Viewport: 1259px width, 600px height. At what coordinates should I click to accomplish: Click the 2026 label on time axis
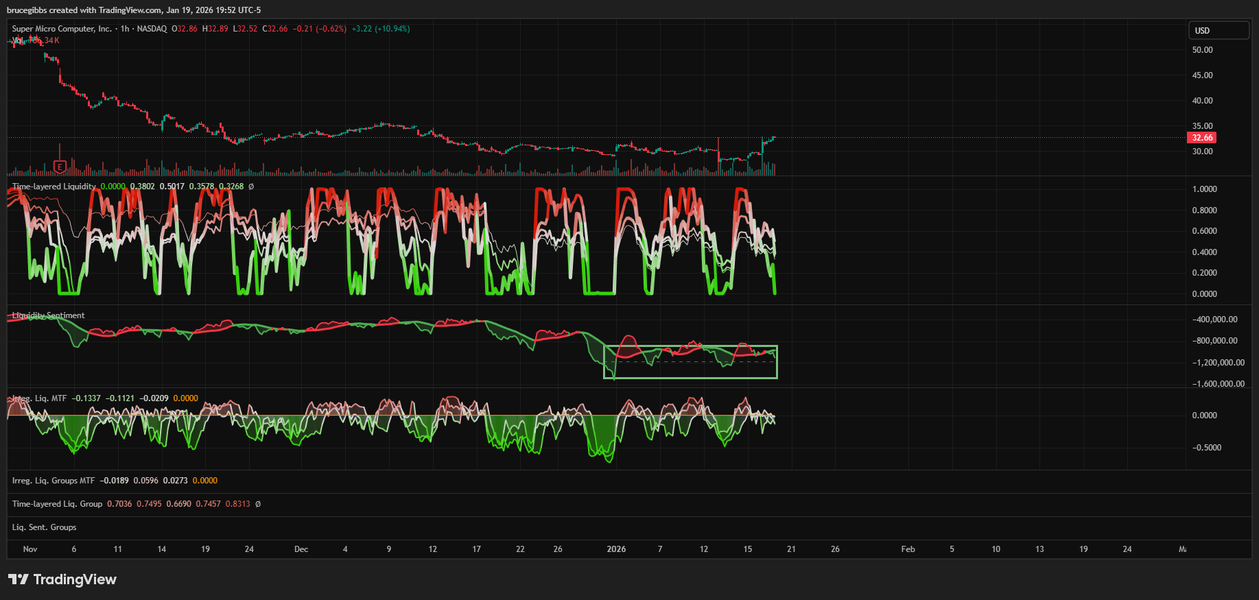[616, 549]
